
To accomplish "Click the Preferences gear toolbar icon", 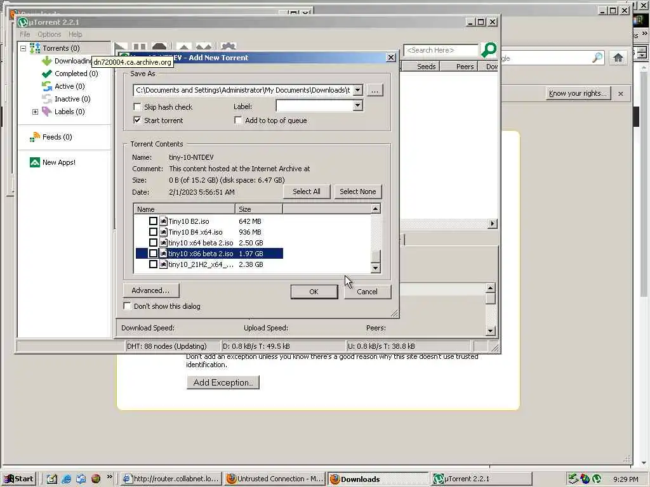I will point(228,47).
